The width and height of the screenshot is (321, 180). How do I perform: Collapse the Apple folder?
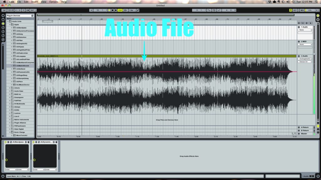(10, 24)
